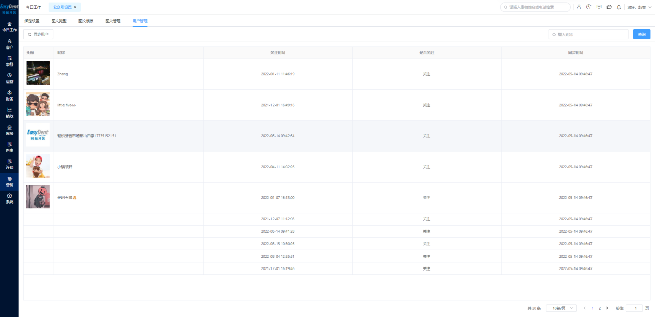Switch to the 图文类型 tab
655x317 pixels.
click(59, 21)
